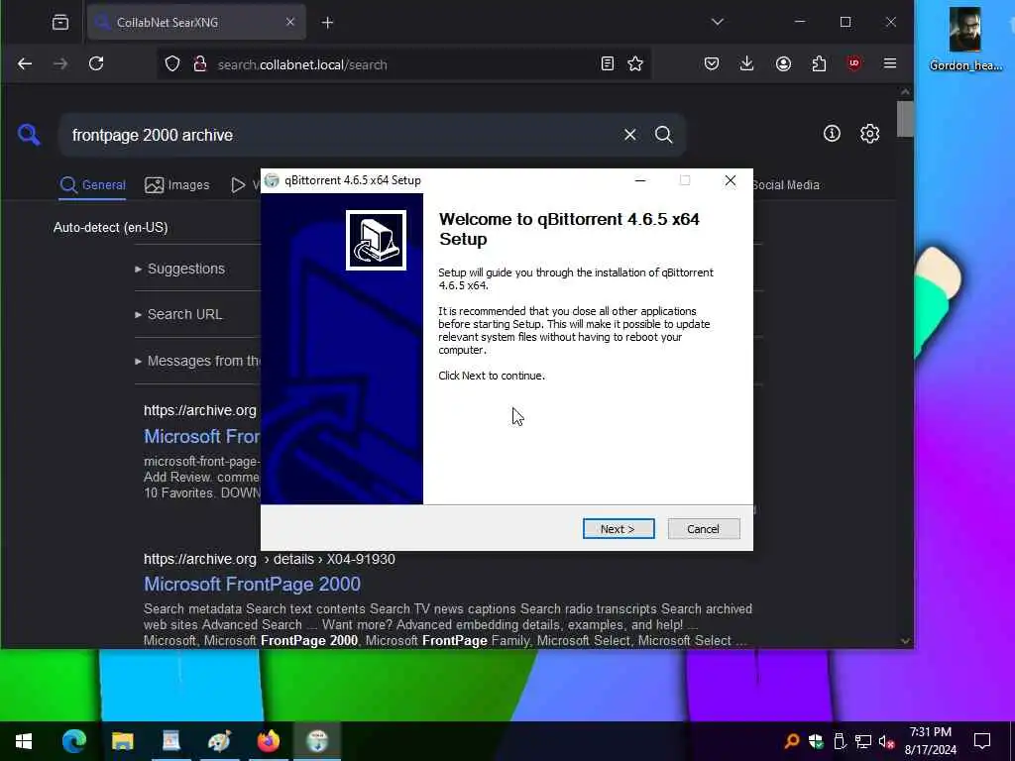
Task: Submit the search with magnifier button
Action: (663, 135)
